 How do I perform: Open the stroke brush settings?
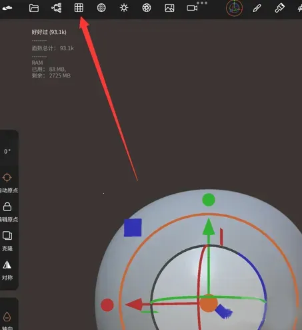257,8
